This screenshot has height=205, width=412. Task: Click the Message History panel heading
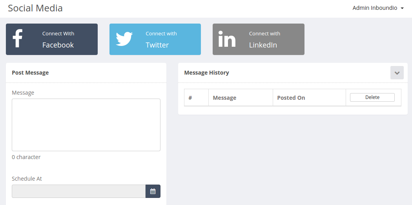point(206,73)
